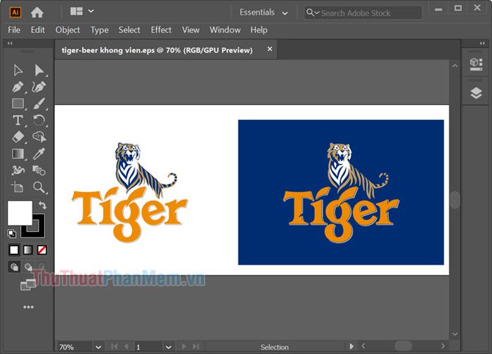Open the Effect menu
This screenshot has height=354, width=492.
pyautogui.click(x=161, y=29)
